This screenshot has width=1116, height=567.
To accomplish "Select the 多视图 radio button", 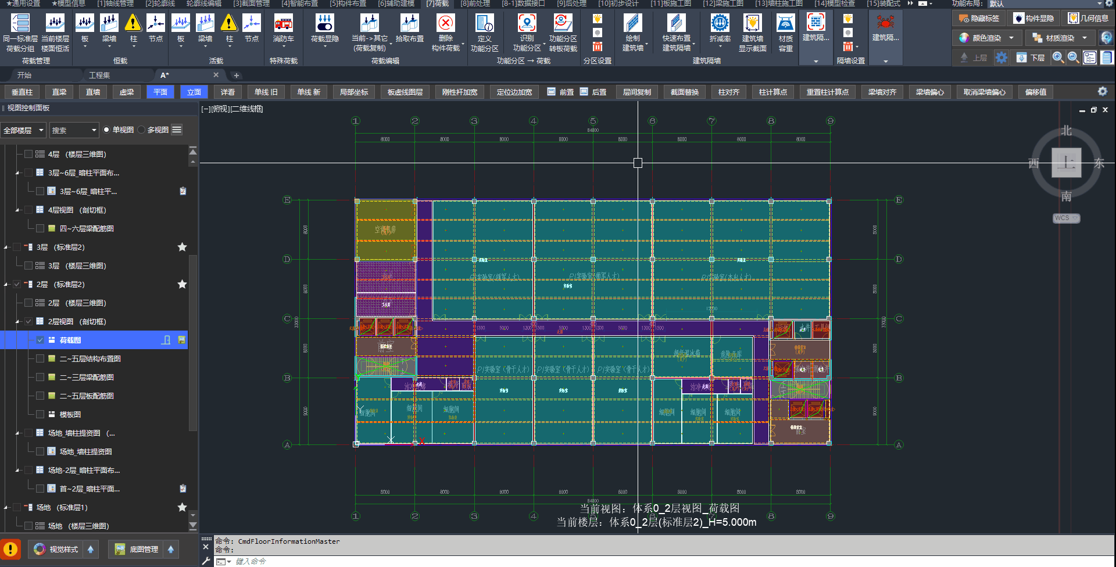I will click(142, 130).
